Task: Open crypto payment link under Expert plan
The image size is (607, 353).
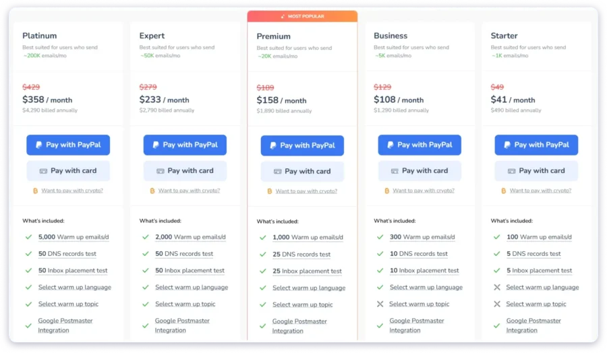Action: pos(189,191)
